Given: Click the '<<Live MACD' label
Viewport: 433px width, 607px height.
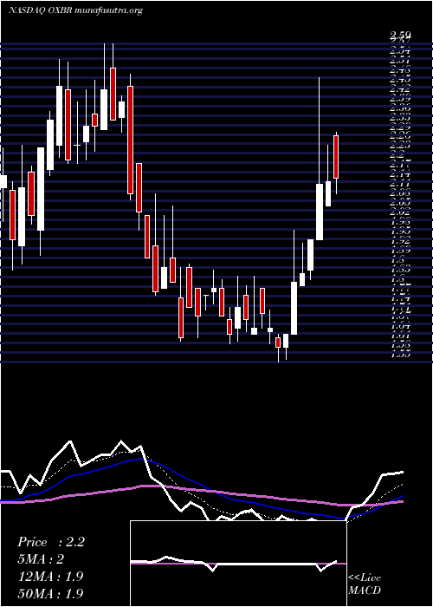Looking at the screenshot, I should tap(365, 584).
